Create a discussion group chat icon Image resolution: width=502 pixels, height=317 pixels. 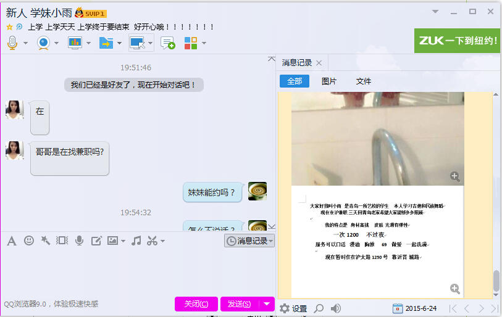pos(168,43)
